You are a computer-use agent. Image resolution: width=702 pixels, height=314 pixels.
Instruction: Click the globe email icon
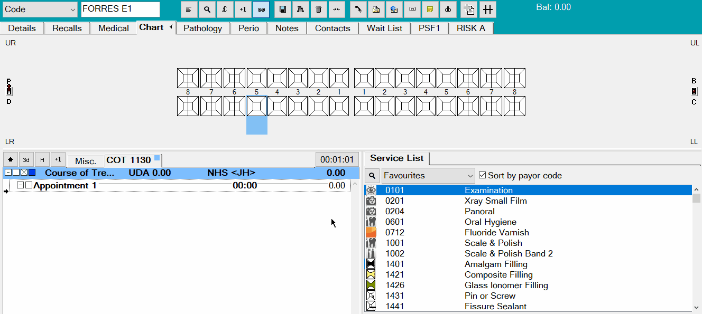point(394,9)
